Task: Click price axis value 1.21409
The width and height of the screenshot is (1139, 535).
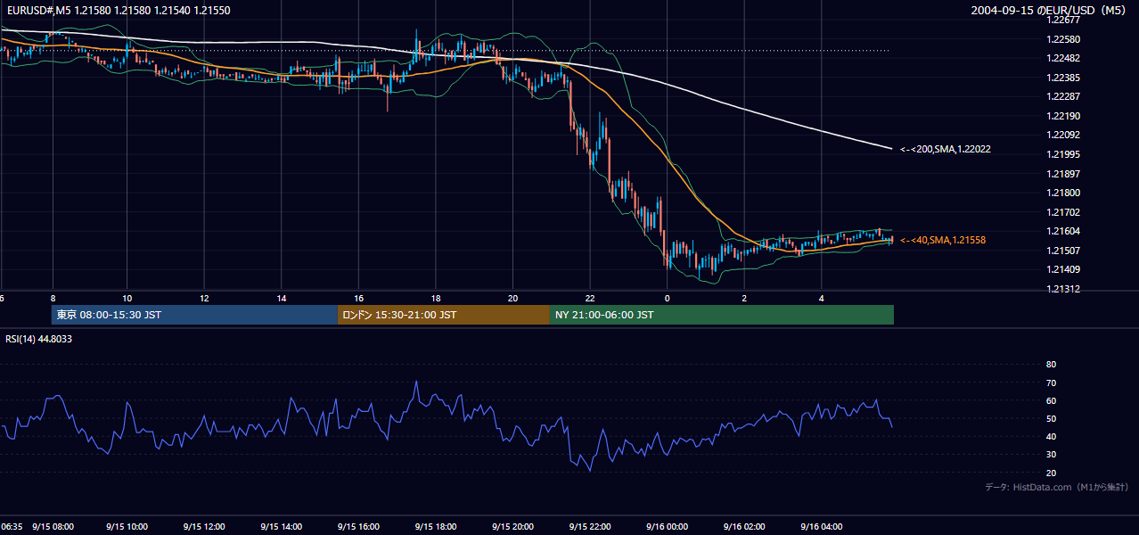Action: [x=1061, y=269]
